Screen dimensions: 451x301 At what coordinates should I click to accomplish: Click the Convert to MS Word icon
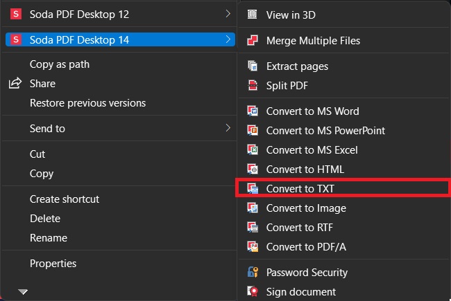tap(253, 111)
